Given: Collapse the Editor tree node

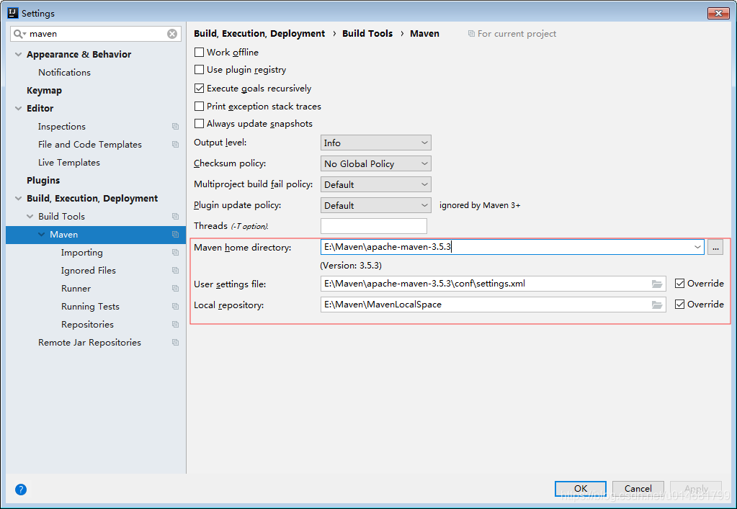Looking at the screenshot, I should coord(18,109).
